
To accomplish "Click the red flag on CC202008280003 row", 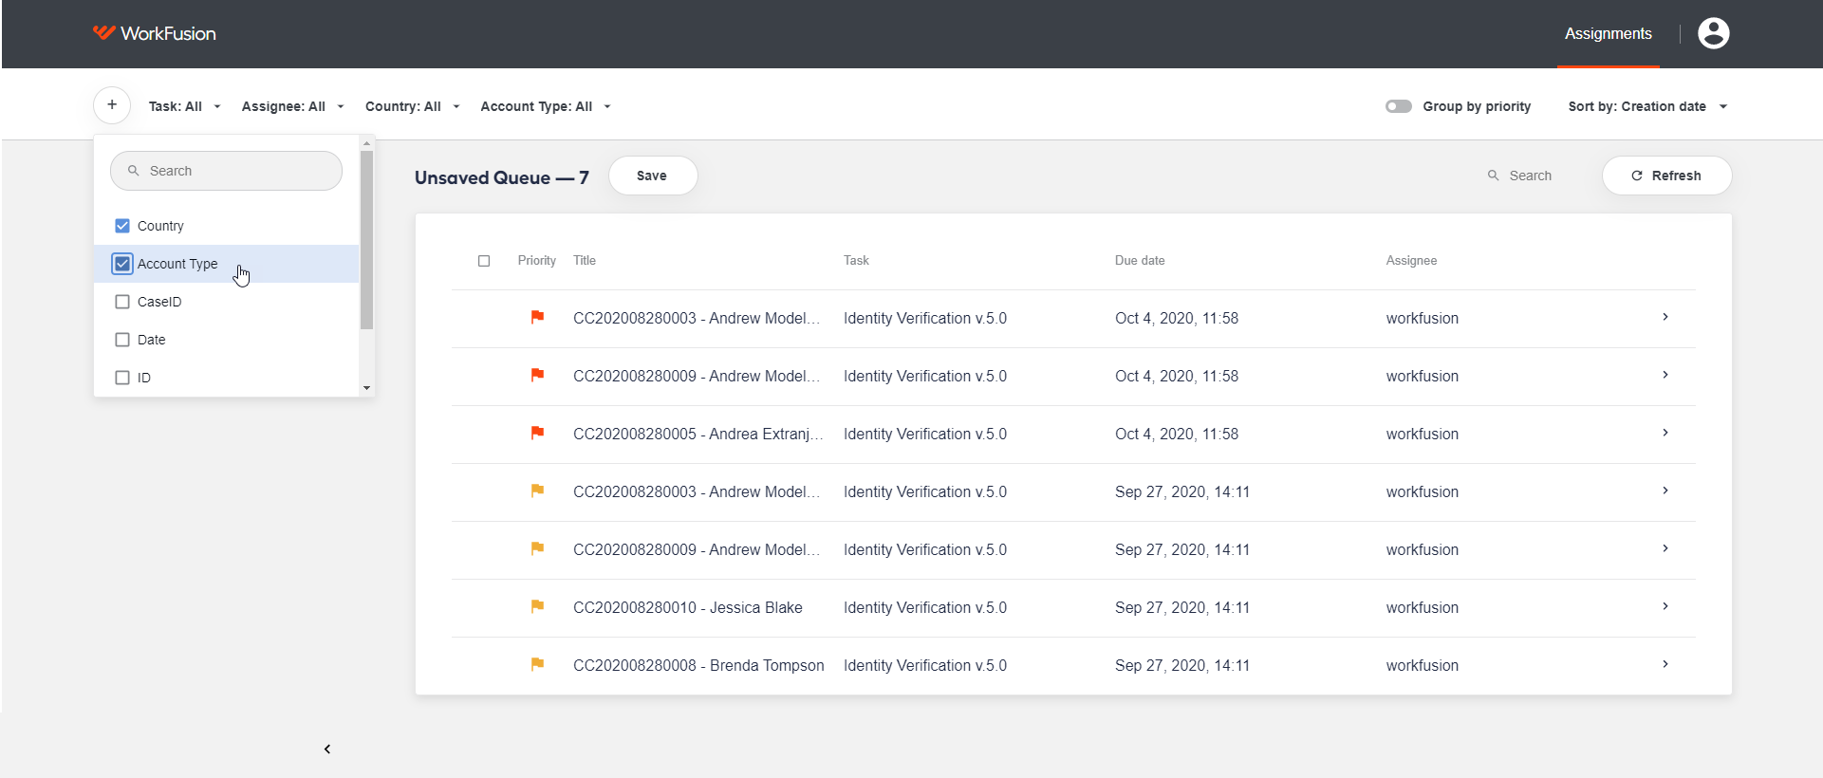I will click(x=537, y=318).
